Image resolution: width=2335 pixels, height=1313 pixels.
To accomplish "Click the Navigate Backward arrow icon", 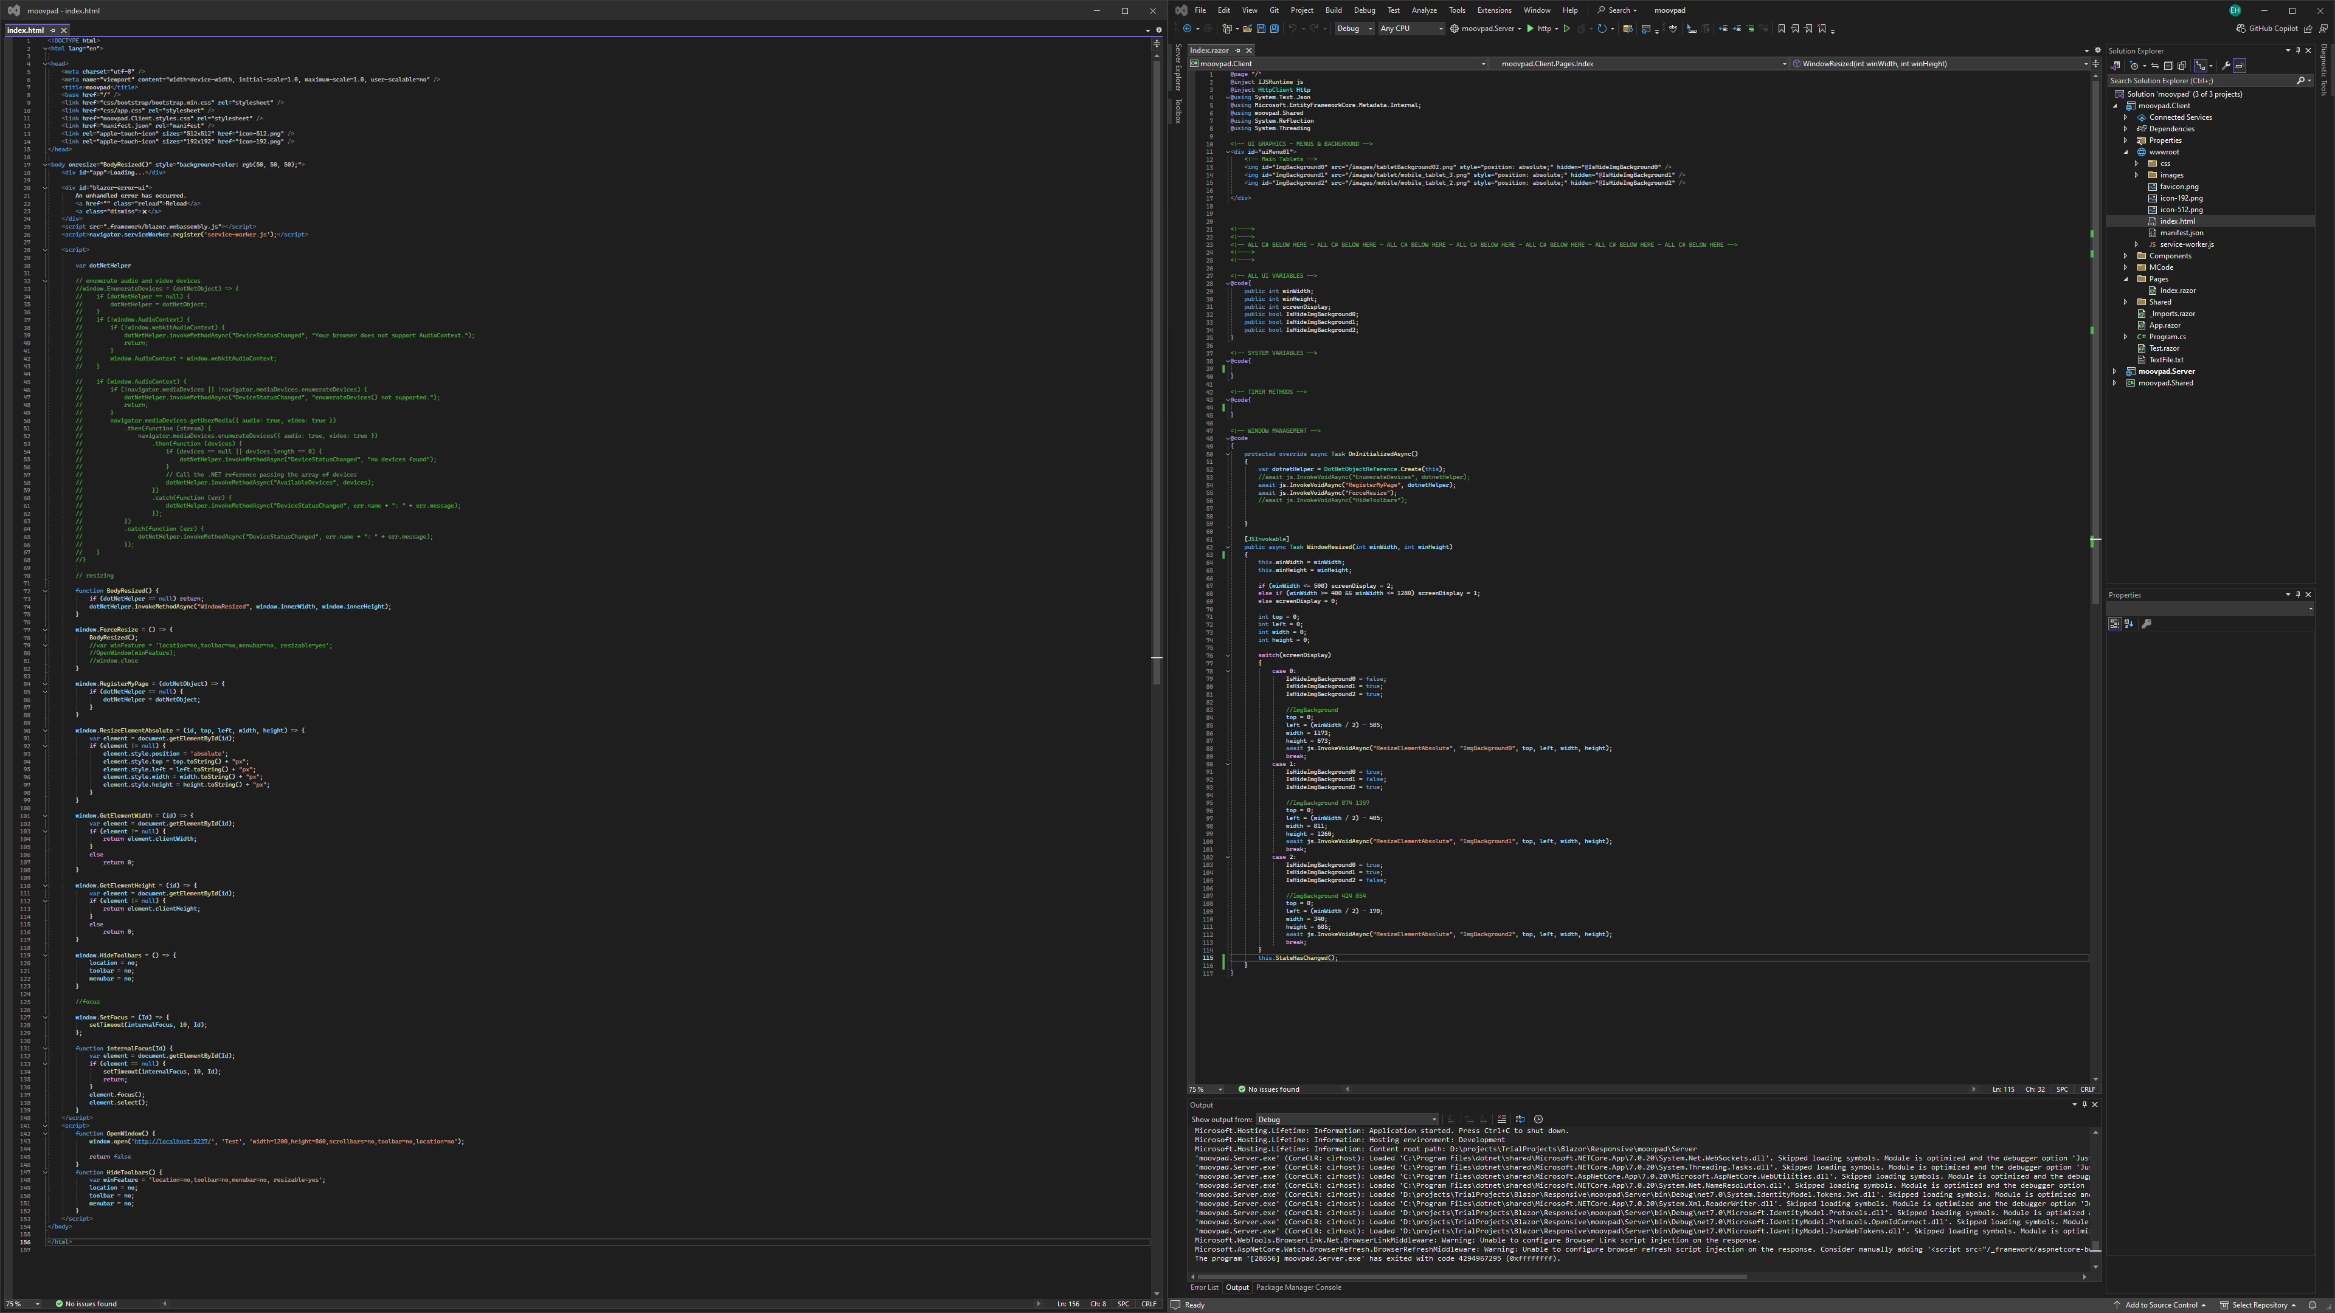I will (1188, 29).
